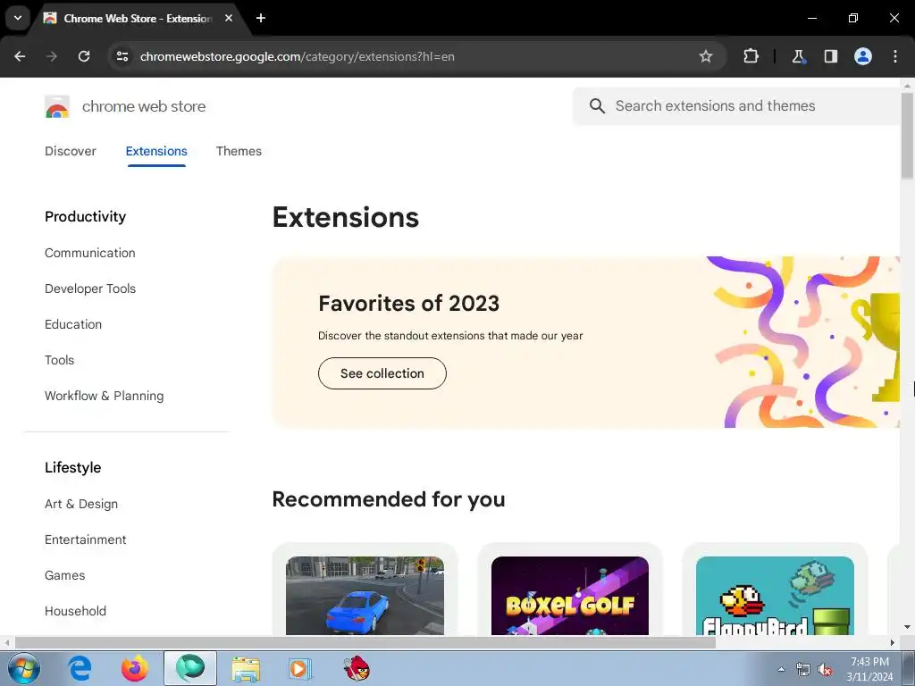
Task: Open the Windows Start button
Action: 24,668
